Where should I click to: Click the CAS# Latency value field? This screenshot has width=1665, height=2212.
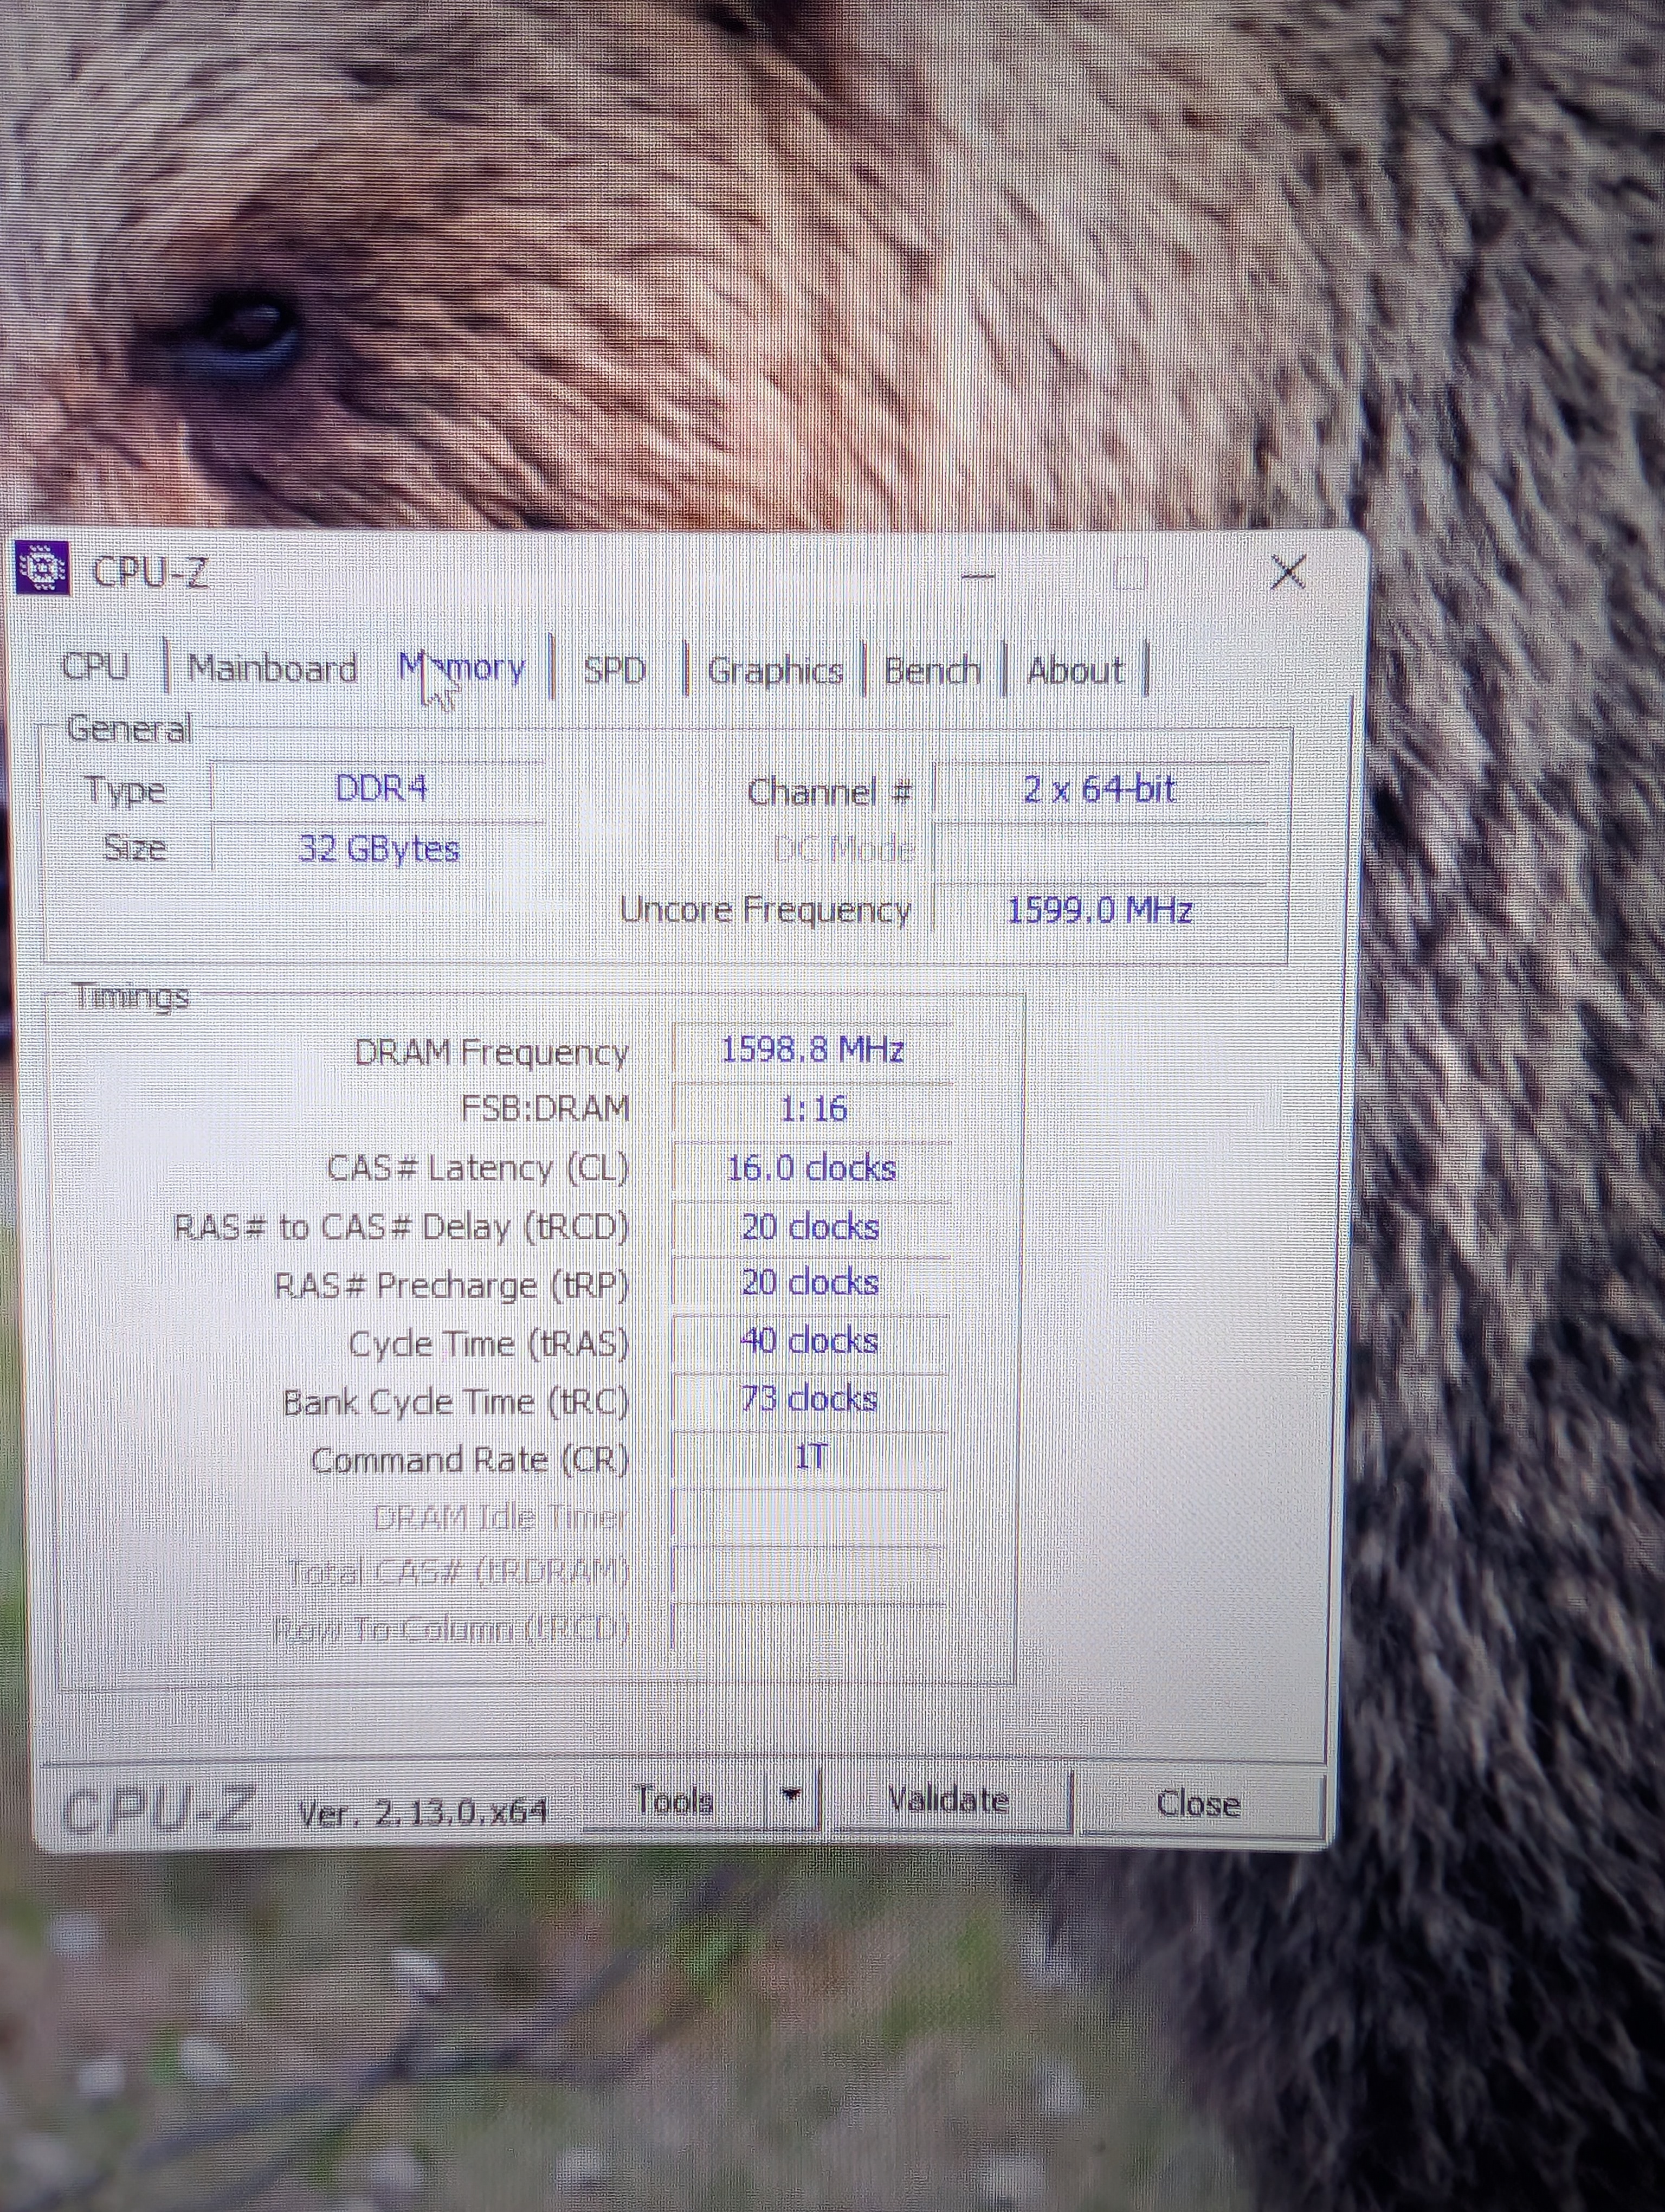(811, 1168)
